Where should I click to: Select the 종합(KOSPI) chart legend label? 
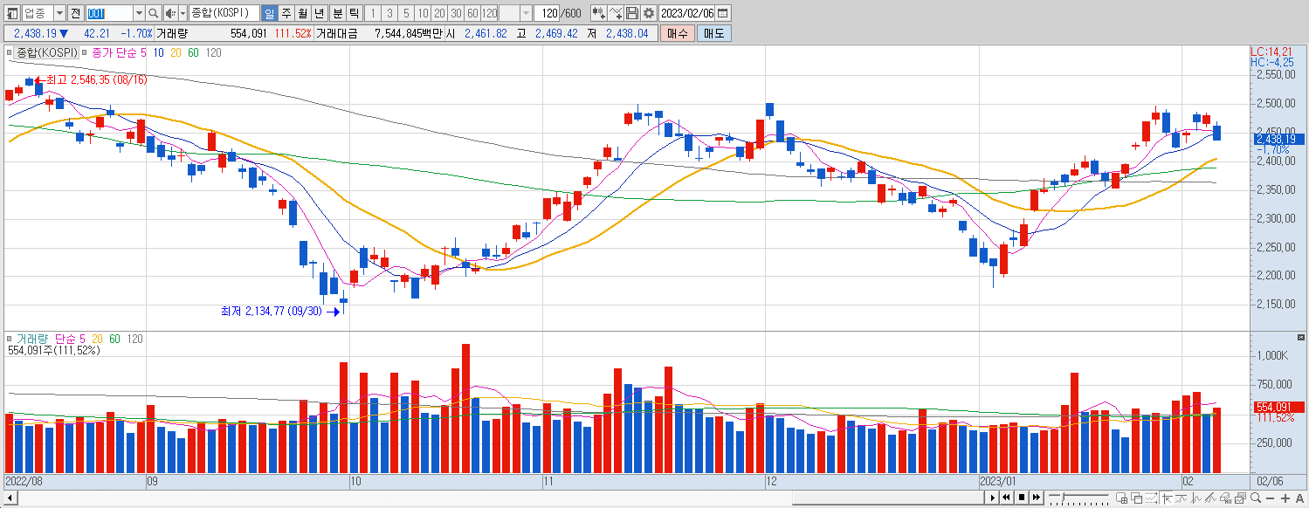pos(46,52)
